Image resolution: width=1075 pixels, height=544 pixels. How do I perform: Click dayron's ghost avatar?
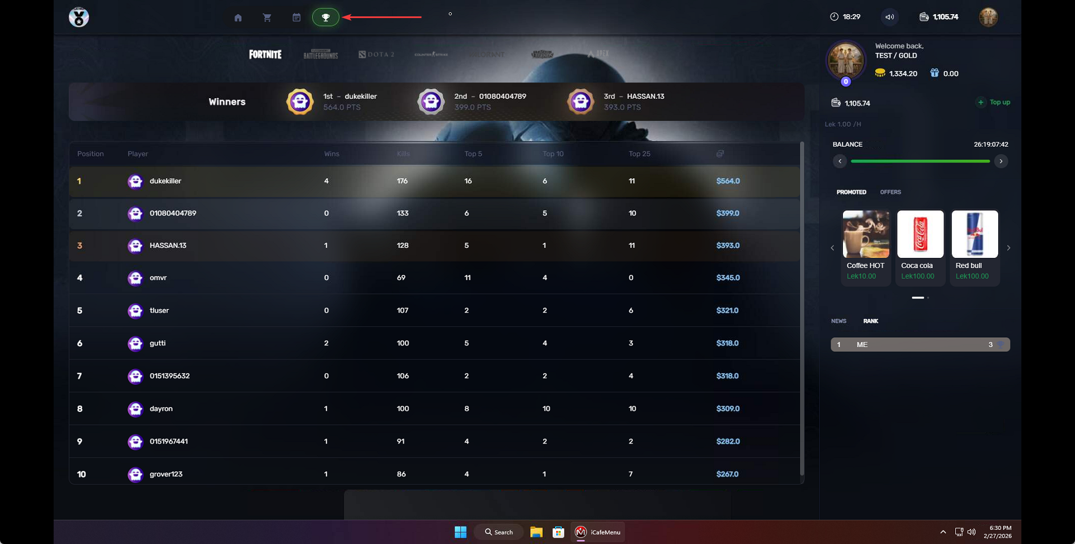click(135, 409)
